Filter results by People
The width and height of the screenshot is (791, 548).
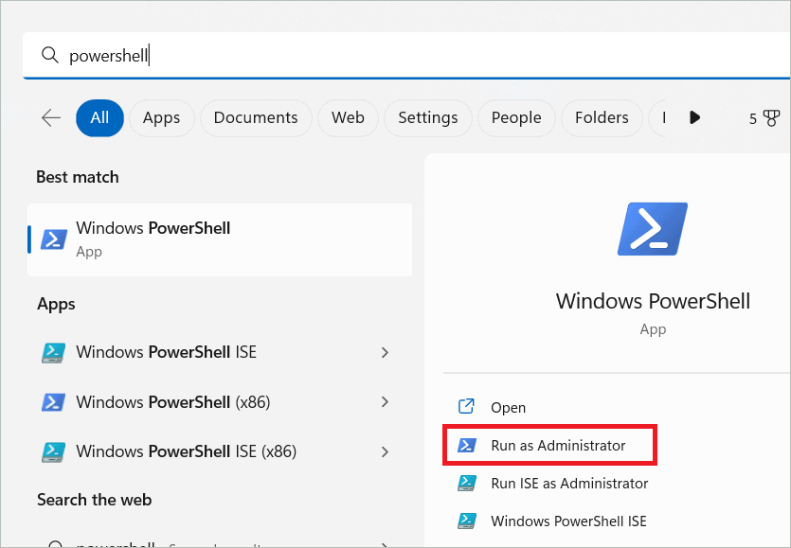pos(516,118)
